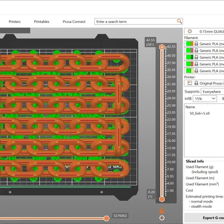Screen dimensions: 224x224
Task: Open the Printers tab
Action: click(15, 21)
